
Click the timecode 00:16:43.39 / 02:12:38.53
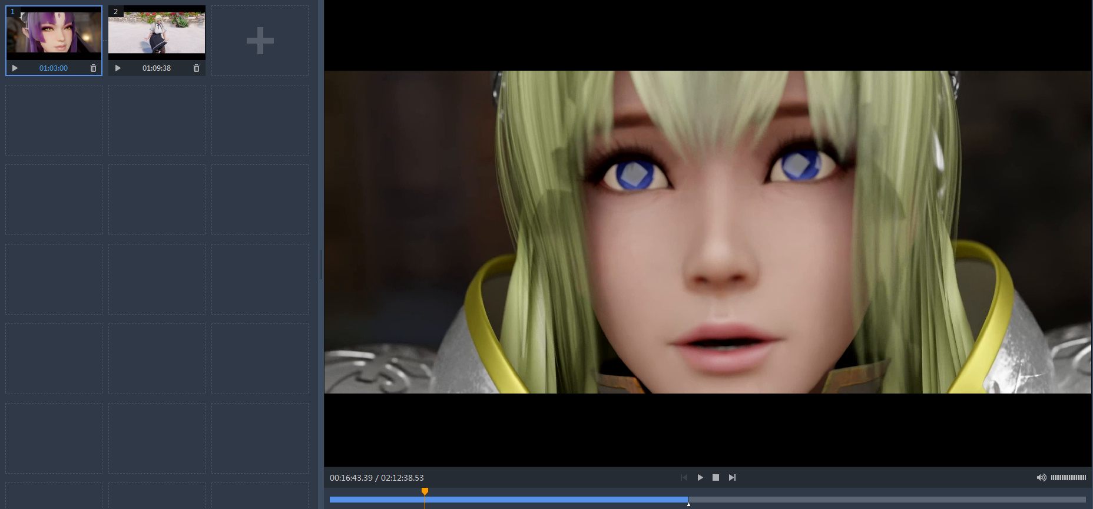tap(377, 478)
